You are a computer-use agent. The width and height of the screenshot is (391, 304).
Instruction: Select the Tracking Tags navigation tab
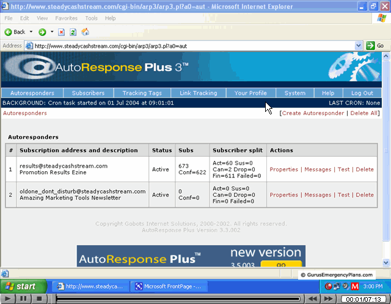click(x=142, y=93)
